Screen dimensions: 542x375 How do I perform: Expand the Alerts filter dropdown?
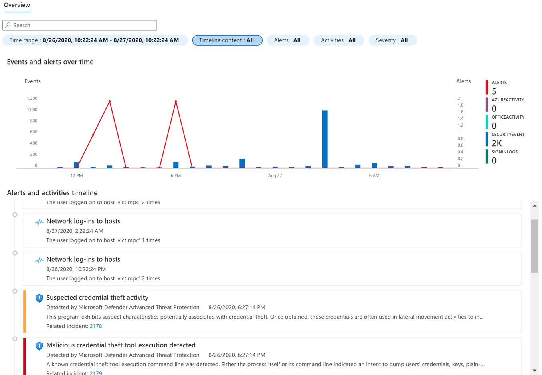(x=287, y=40)
